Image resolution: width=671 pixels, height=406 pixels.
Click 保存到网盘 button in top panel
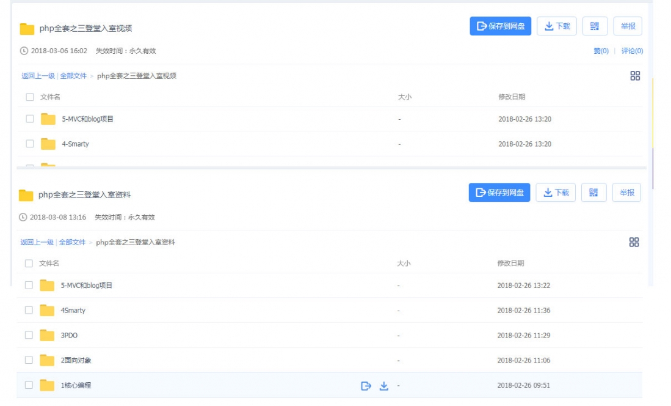pos(501,26)
